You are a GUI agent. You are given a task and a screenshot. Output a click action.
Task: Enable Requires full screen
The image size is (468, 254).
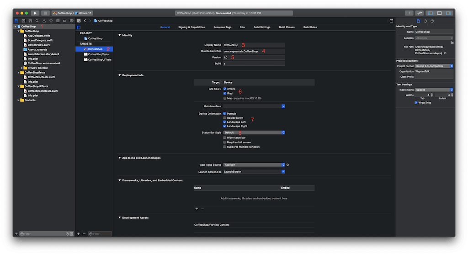pyautogui.click(x=225, y=143)
